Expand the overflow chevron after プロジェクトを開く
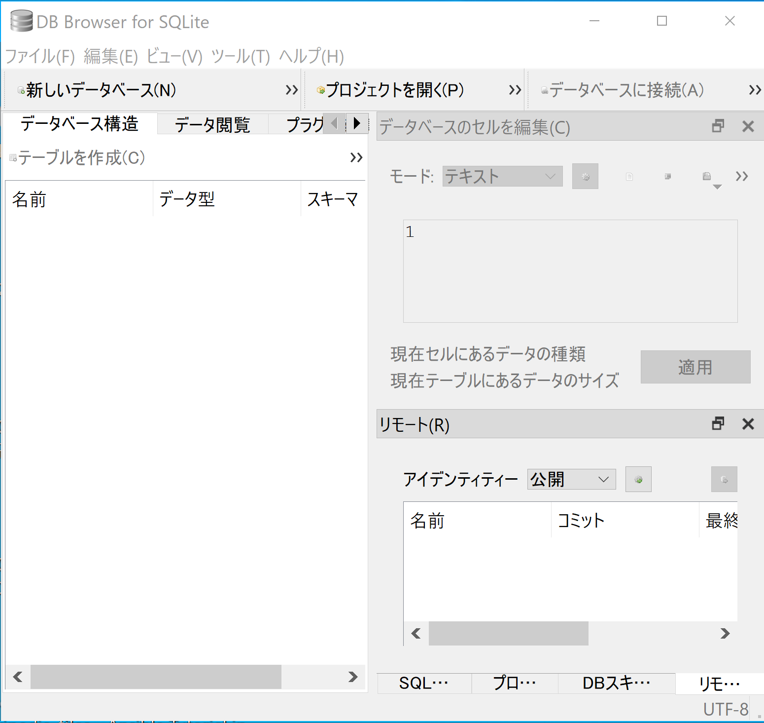764x723 pixels. (x=515, y=90)
